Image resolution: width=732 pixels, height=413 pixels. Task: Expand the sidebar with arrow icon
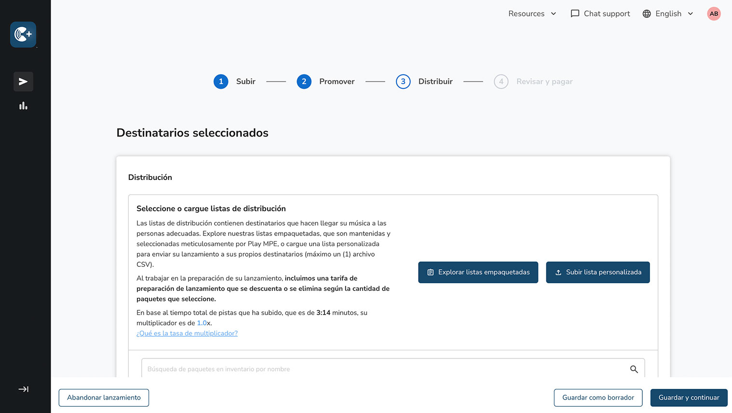(x=23, y=389)
